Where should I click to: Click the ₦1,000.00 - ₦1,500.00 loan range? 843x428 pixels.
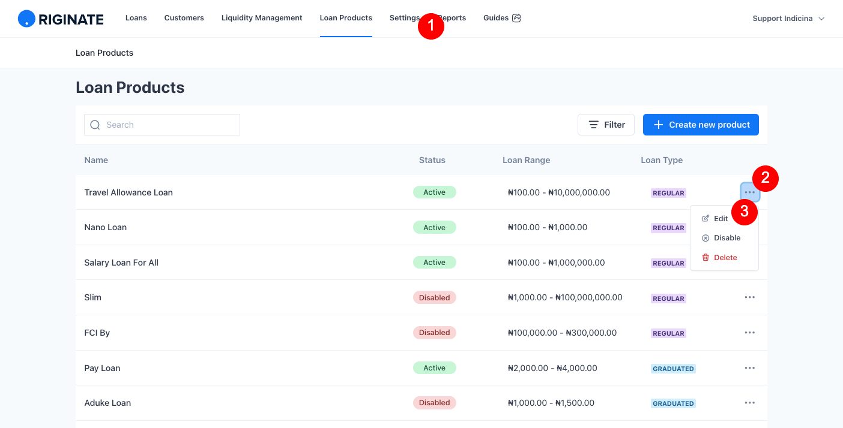[551, 403]
